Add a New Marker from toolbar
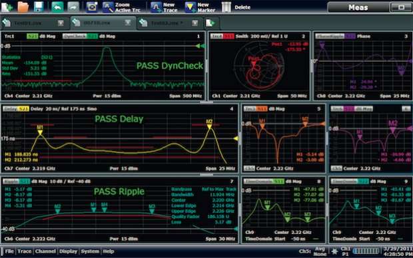Image resolution: width=413 pixels, height=258 pixels. tap(200, 7)
